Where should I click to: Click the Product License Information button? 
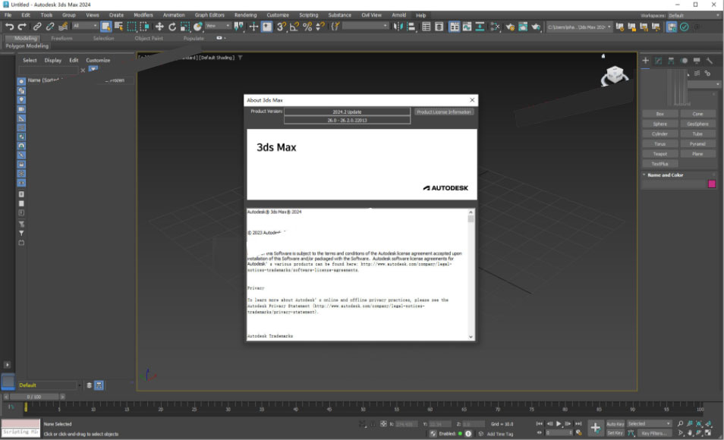pyautogui.click(x=444, y=112)
